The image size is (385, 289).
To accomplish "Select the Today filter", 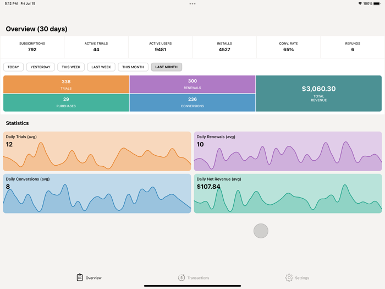I will (13, 67).
